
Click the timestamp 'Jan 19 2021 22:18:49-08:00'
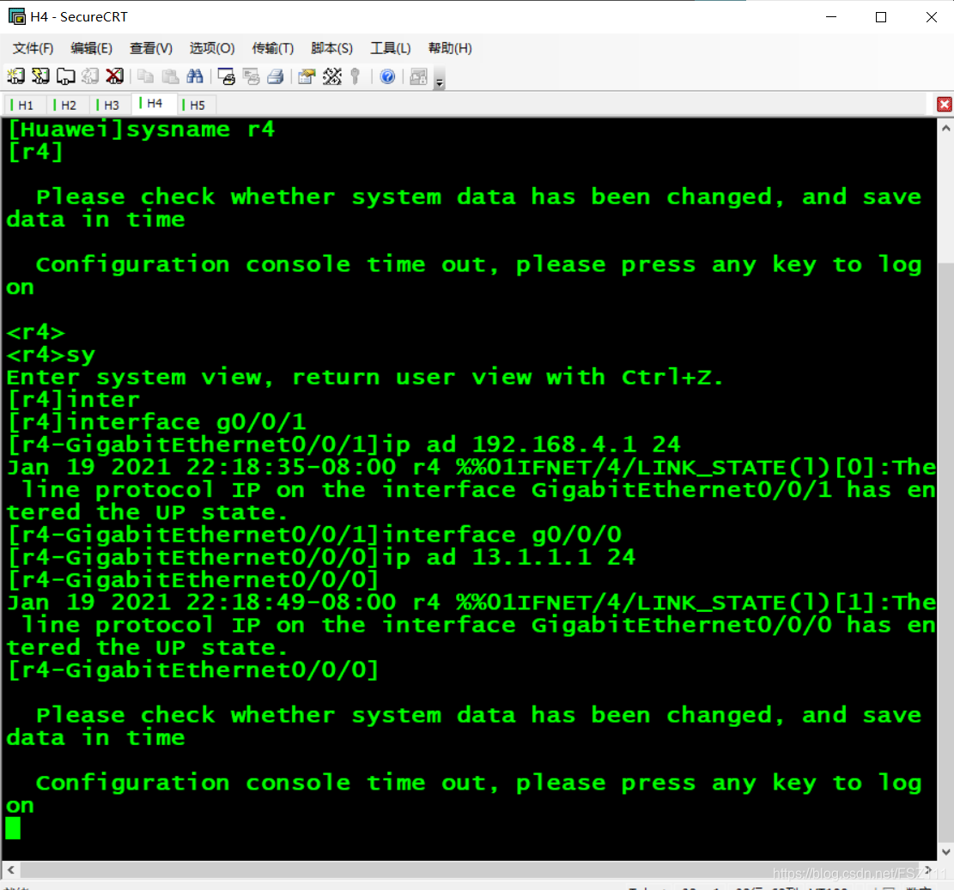click(x=202, y=602)
